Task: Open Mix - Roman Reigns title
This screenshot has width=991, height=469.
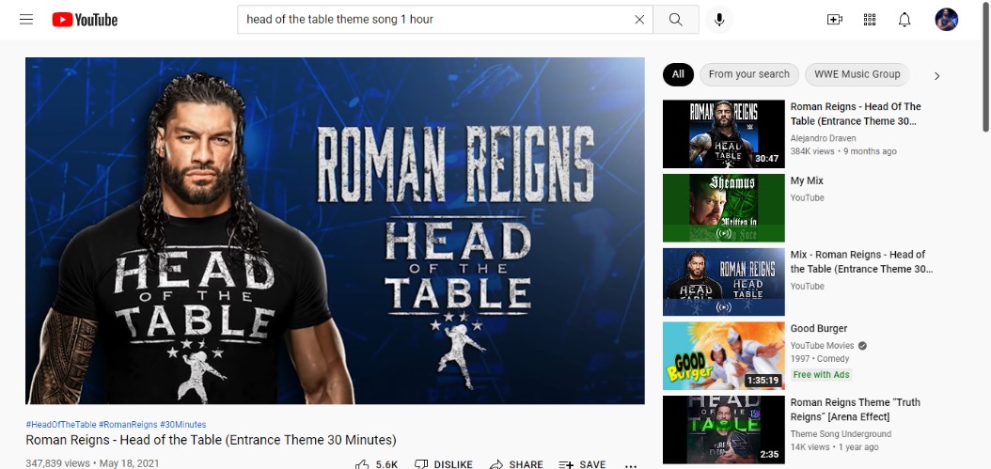Action: click(x=861, y=261)
